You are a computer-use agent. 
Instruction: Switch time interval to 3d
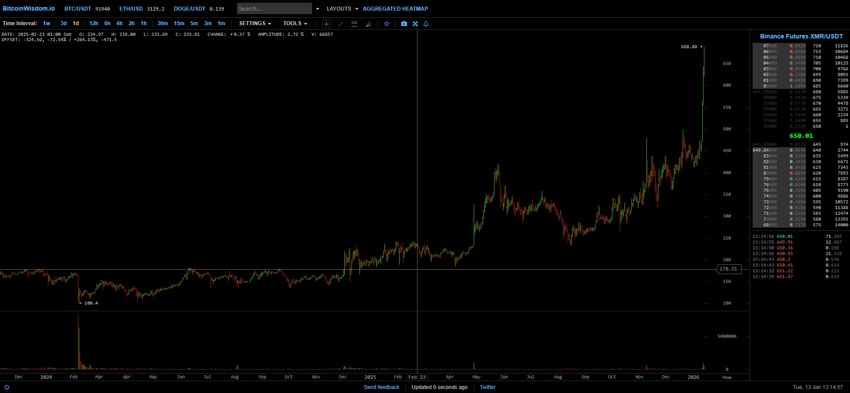pyautogui.click(x=64, y=23)
